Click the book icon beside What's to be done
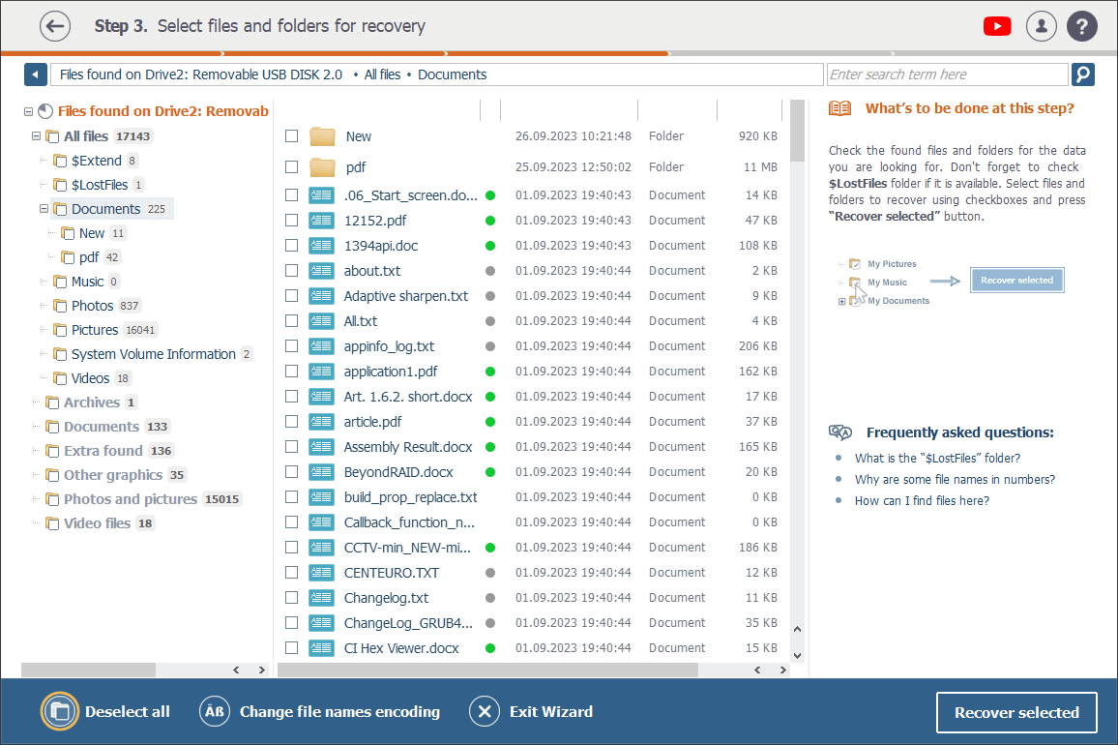This screenshot has width=1118, height=745. (839, 108)
